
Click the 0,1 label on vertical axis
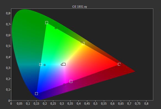pyautogui.click(x=8, y=90)
